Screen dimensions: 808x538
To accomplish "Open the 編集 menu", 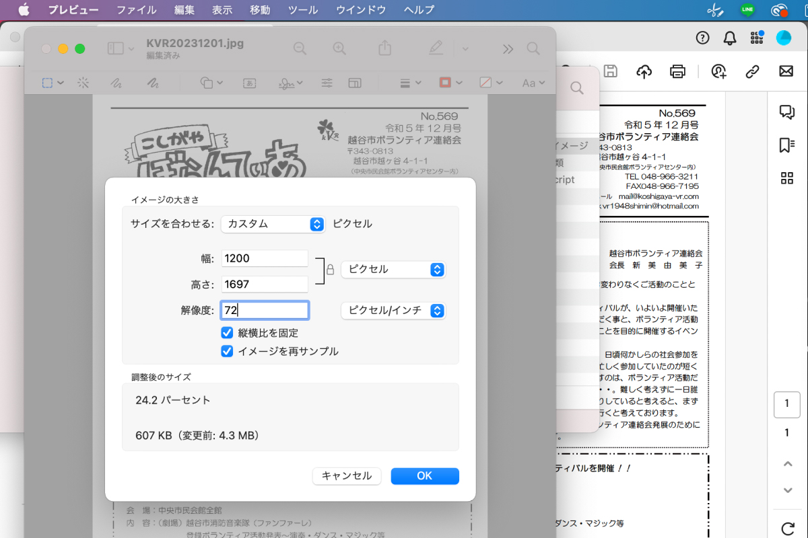I will 184,9.
